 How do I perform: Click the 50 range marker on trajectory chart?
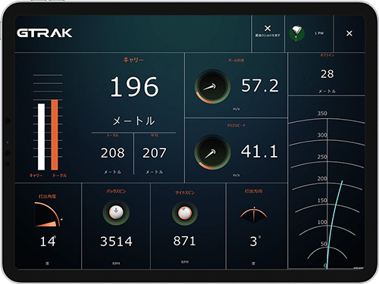pyautogui.click(x=324, y=244)
